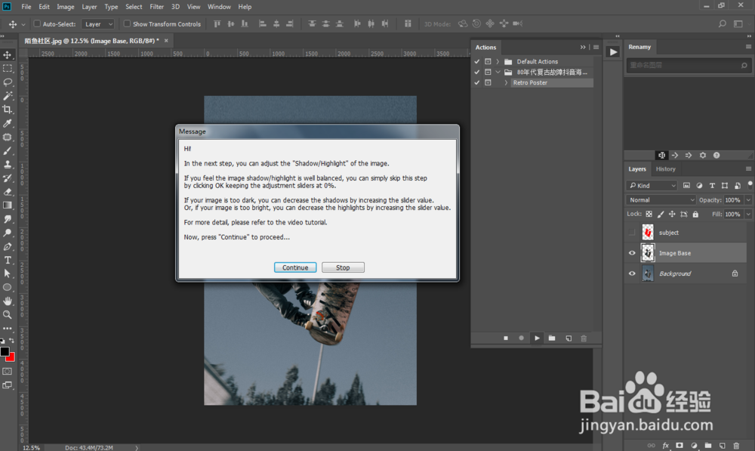Image resolution: width=755 pixels, height=451 pixels.
Task: Toggle Auto-Select checkbox
Action: 36,23
